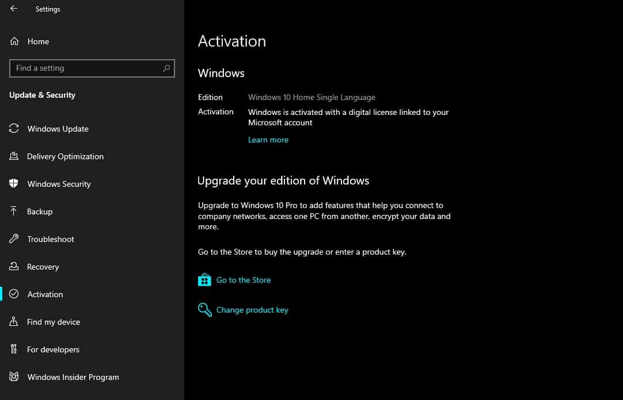This screenshot has width=623, height=400.
Task: Click the magnifier in the search box
Action: click(166, 68)
